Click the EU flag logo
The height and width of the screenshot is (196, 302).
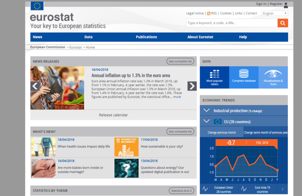pyautogui.click(x=37, y=6)
